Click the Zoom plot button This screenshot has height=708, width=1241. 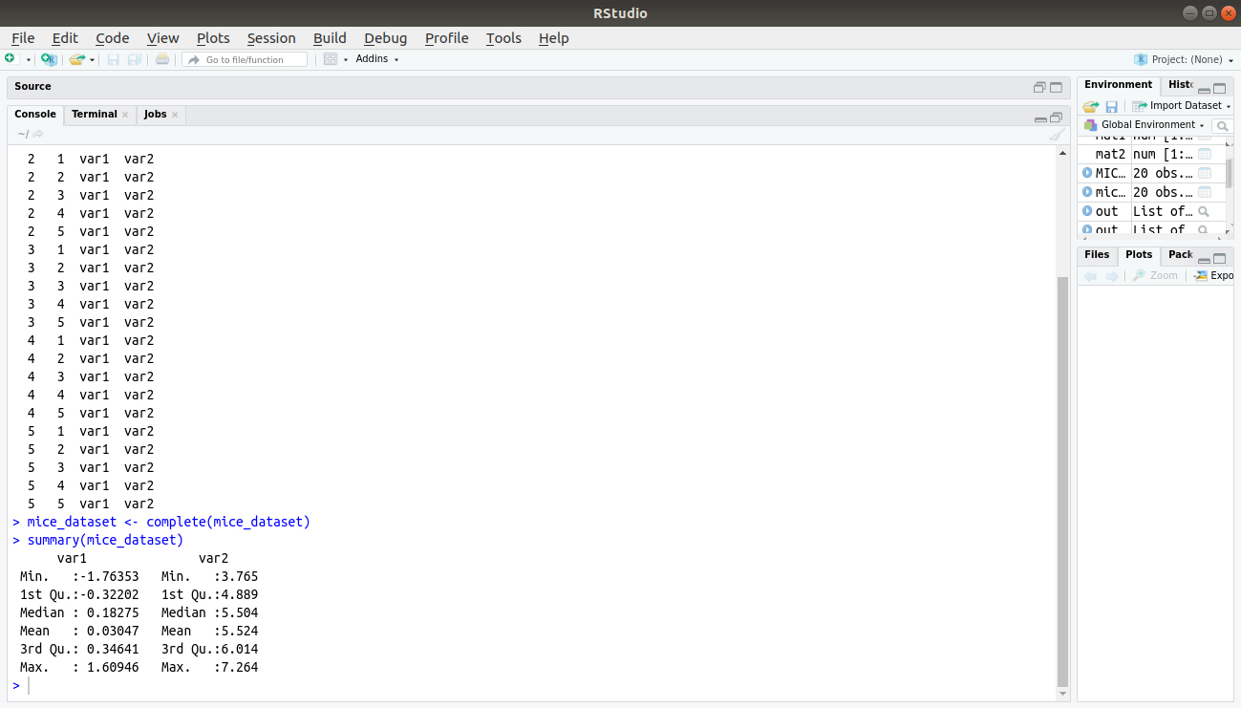1155,275
